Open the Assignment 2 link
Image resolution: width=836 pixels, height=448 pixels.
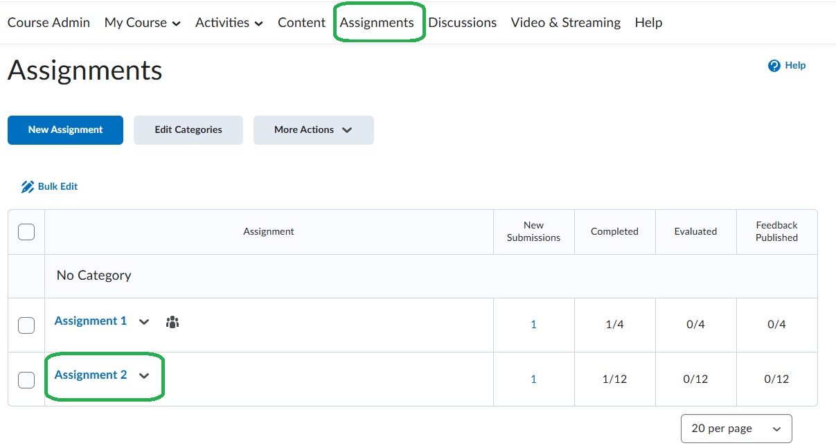[x=91, y=375]
